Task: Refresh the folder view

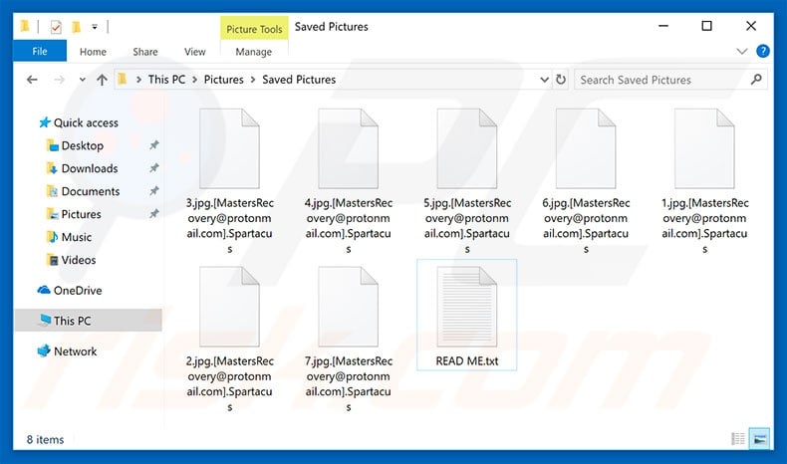Action: coord(561,80)
